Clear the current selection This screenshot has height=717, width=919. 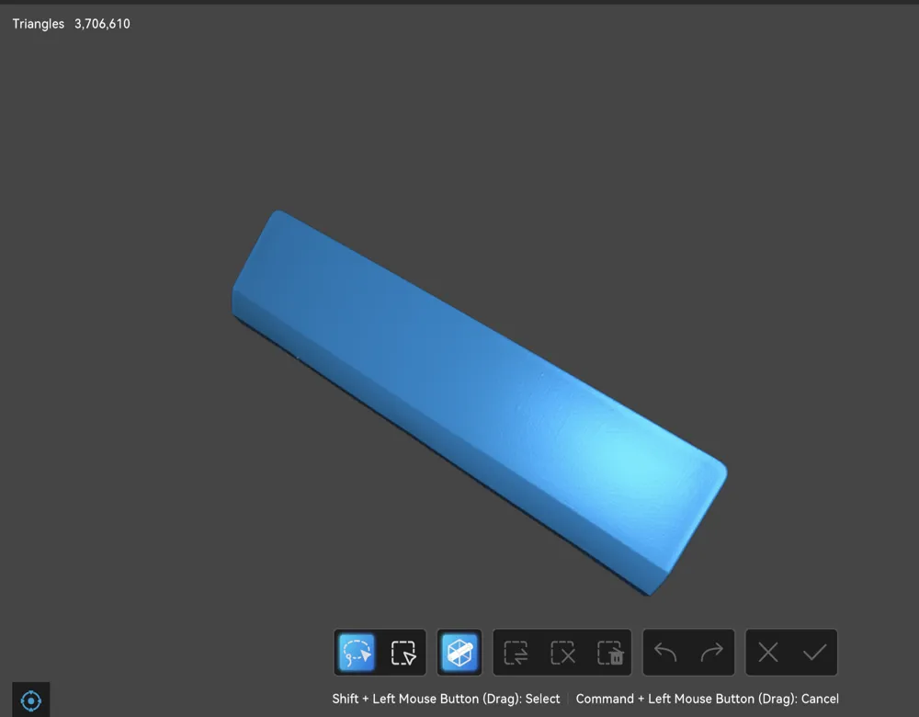tap(562, 652)
